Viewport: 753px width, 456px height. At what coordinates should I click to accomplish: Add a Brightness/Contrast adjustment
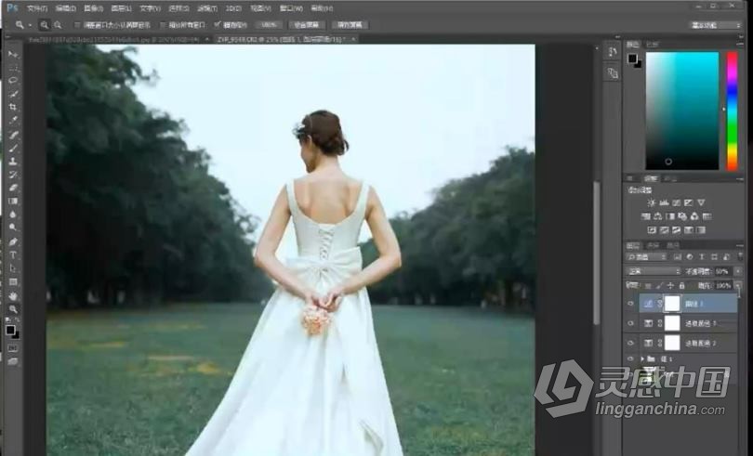tap(651, 202)
